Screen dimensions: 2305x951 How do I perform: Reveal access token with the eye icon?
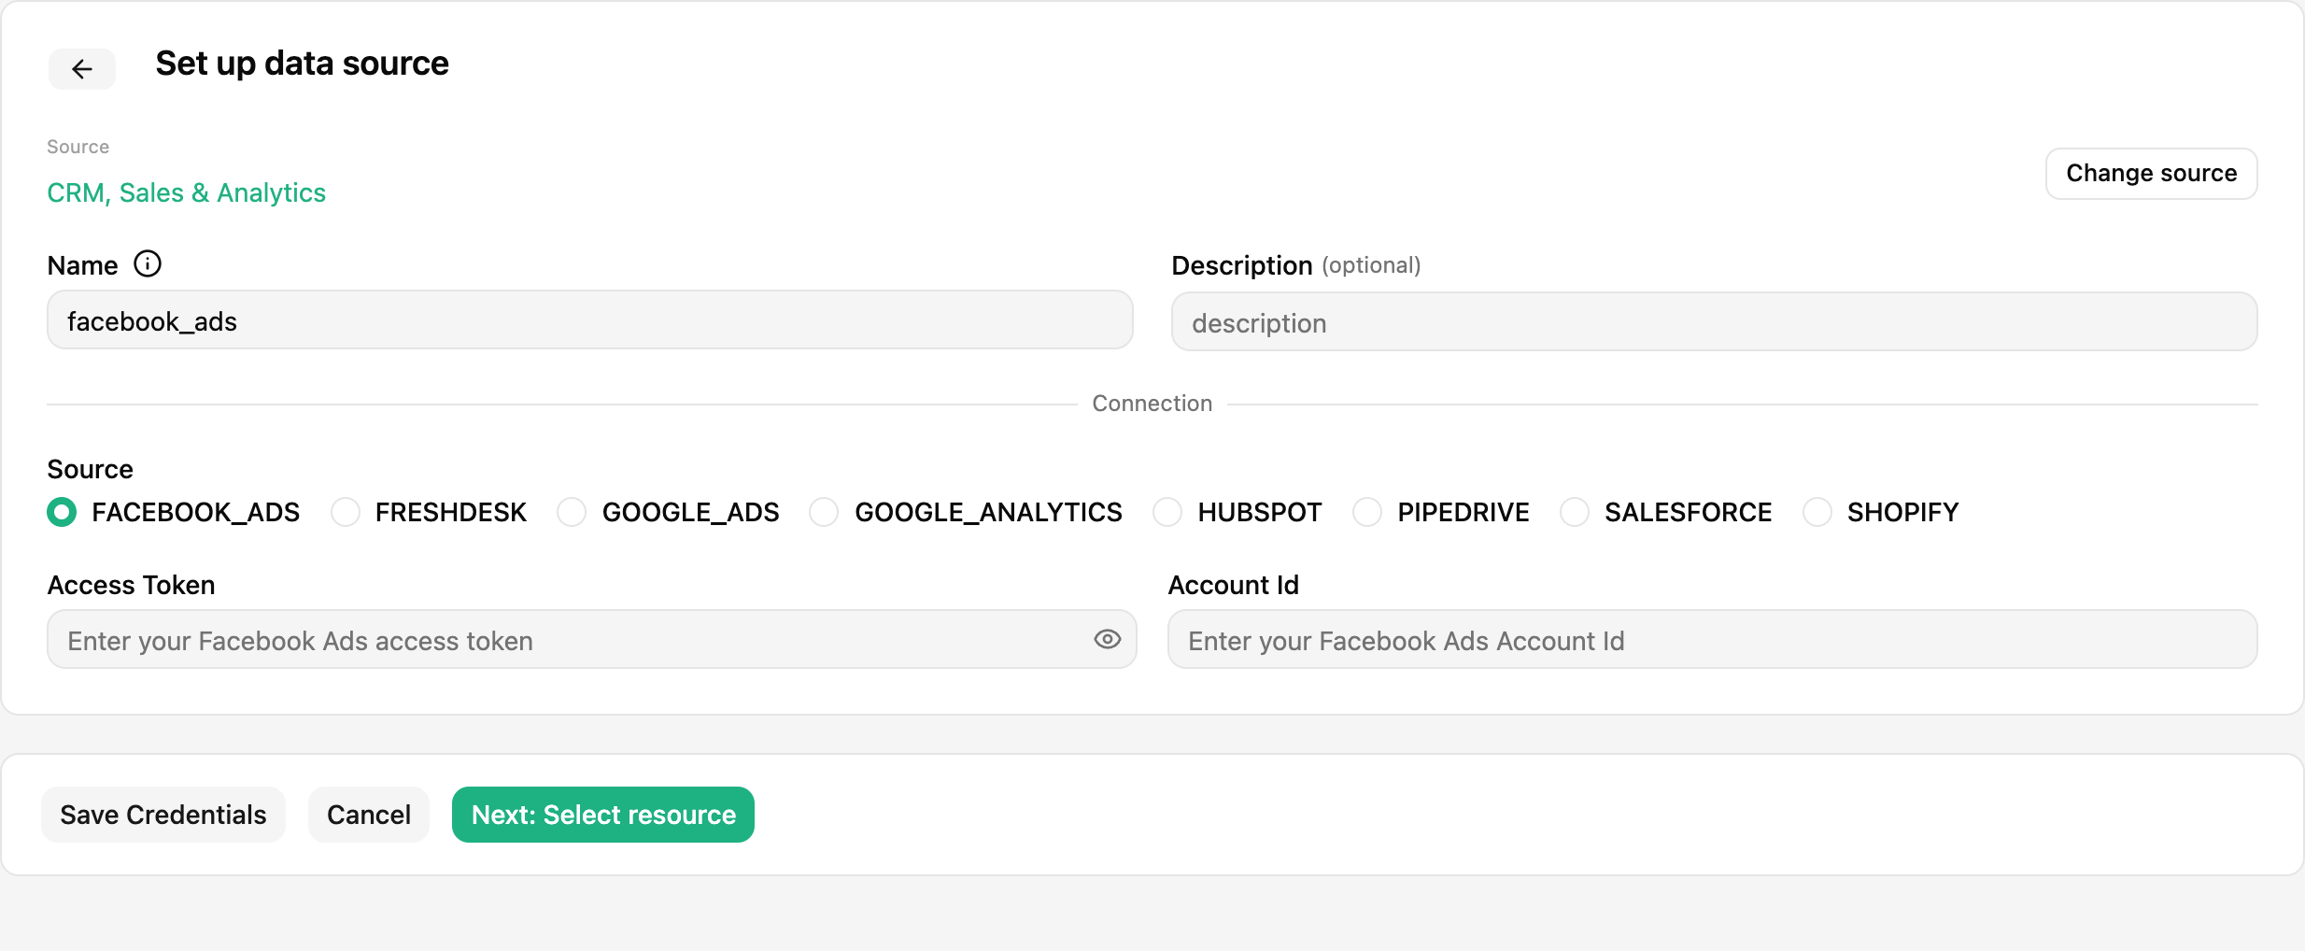click(1107, 639)
